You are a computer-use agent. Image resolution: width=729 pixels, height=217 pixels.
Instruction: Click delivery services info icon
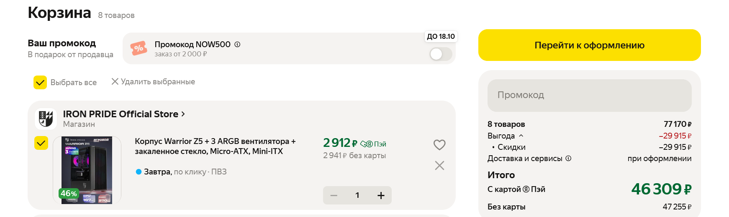pos(568,158)
